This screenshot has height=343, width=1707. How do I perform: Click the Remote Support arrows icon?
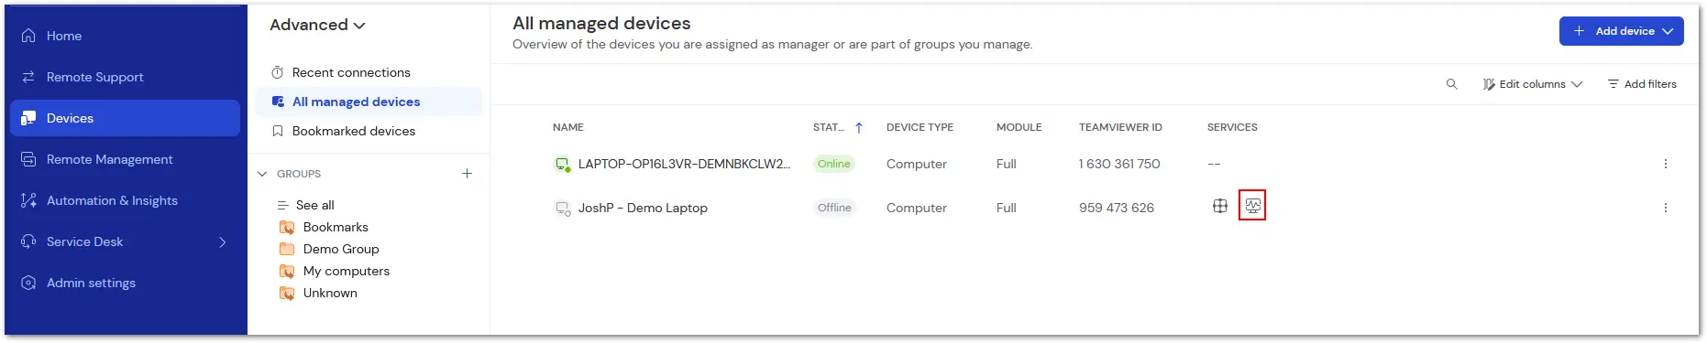[28, 77]
